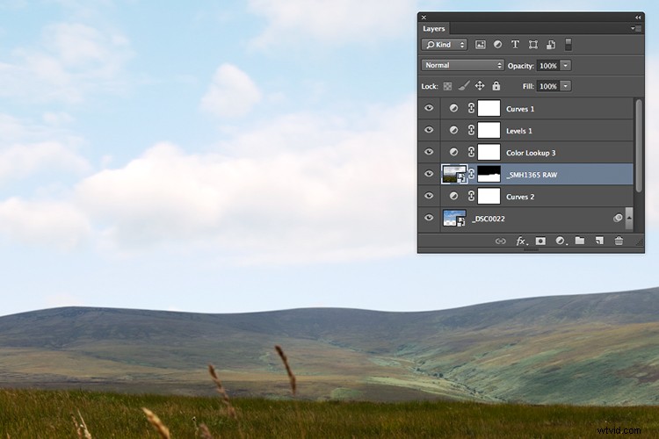
Task: Delete layer with trash icon
Action: click(x=619, y=241)
